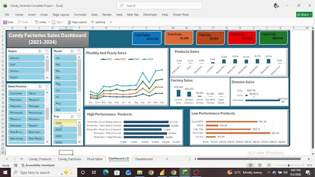
Task: Open the Page Layout toolbar command
Action: point(77,22)
